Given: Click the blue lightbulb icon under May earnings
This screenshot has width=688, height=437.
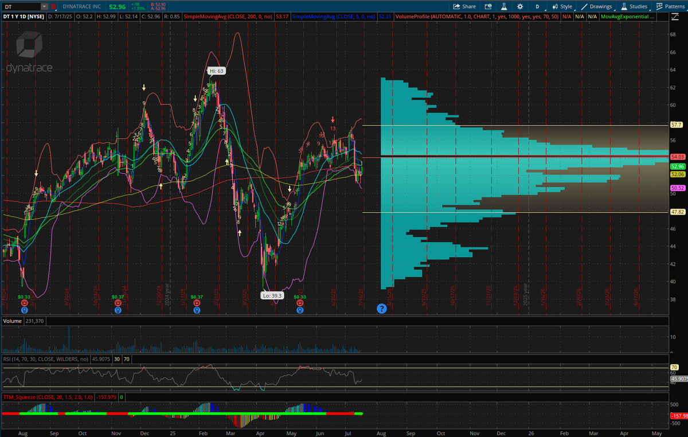Looking at the screenshot, I should pos(299,310).
